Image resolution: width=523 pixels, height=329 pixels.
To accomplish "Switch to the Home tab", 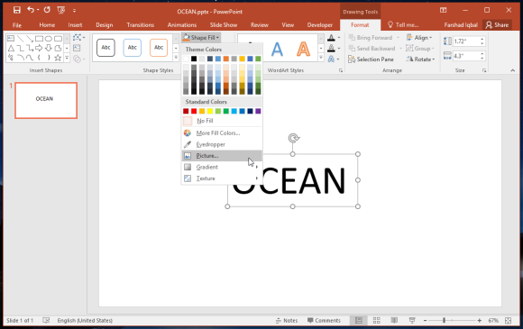I will (47, 25).
